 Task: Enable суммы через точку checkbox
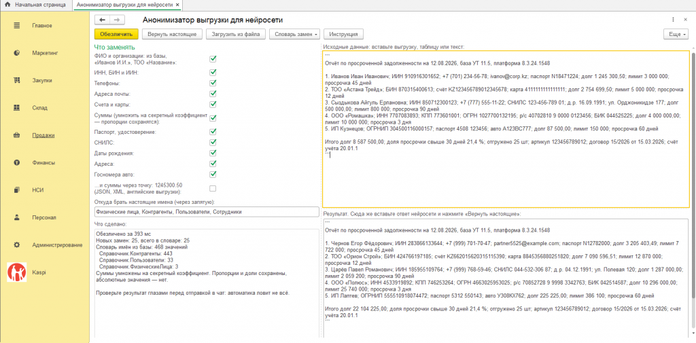pyautogui.click(x=213, y=189)
